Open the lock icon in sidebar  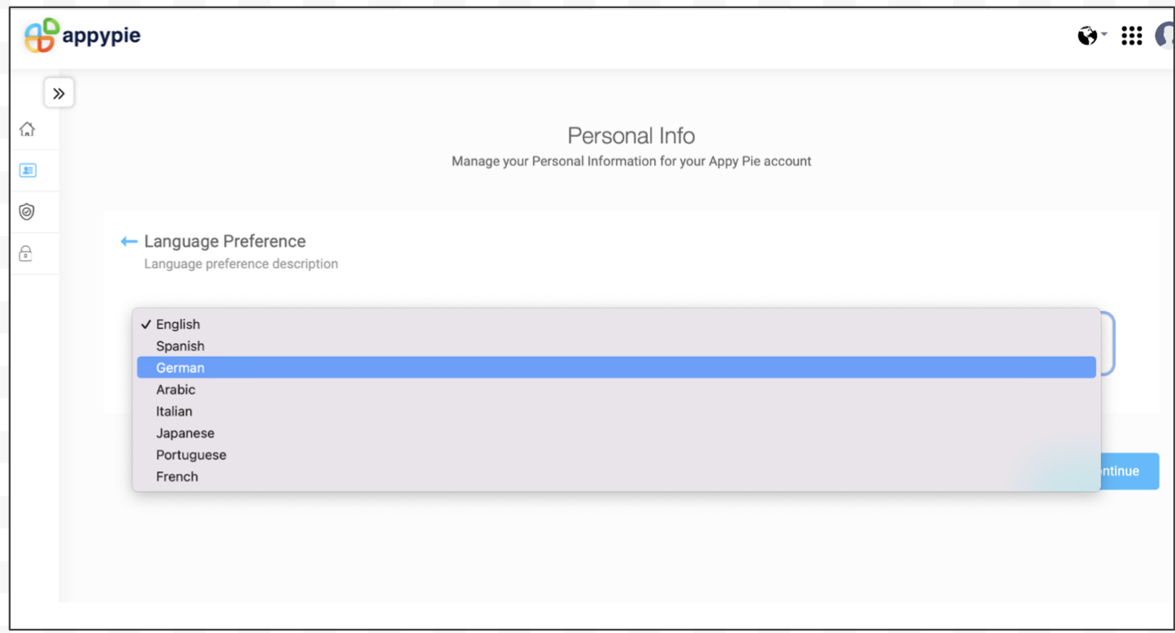[26, 254]
